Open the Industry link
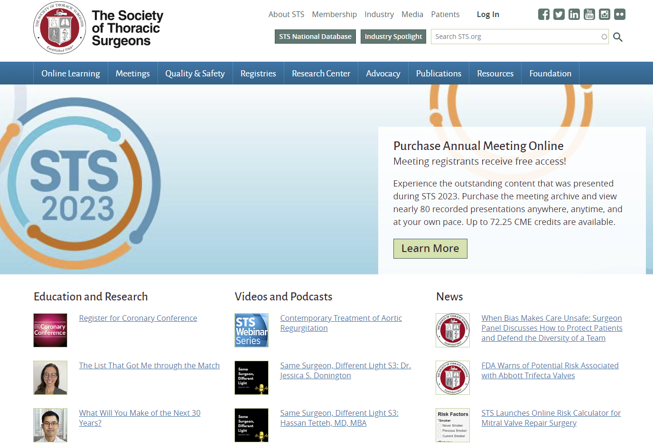This screenshot has height=448, width=653. coord(379,14)
